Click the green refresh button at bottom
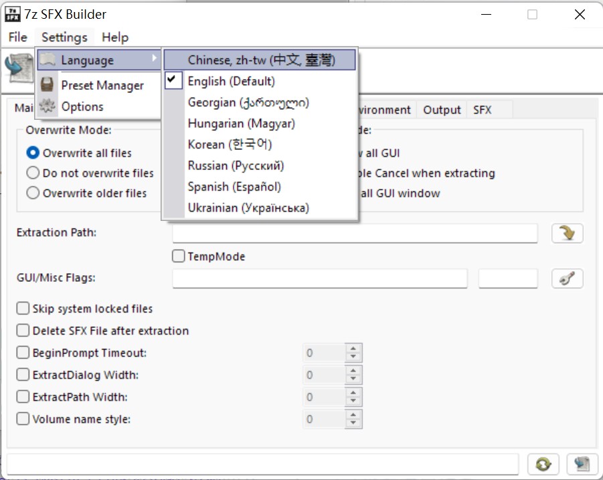This screenshot has height=480, width=603. tap(543, 464)
